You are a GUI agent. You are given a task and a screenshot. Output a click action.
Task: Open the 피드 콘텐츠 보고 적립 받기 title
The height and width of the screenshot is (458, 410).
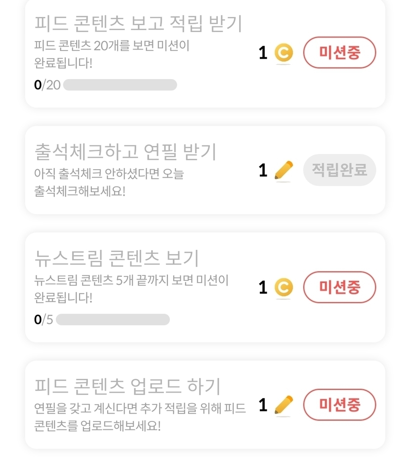[138, 24]
